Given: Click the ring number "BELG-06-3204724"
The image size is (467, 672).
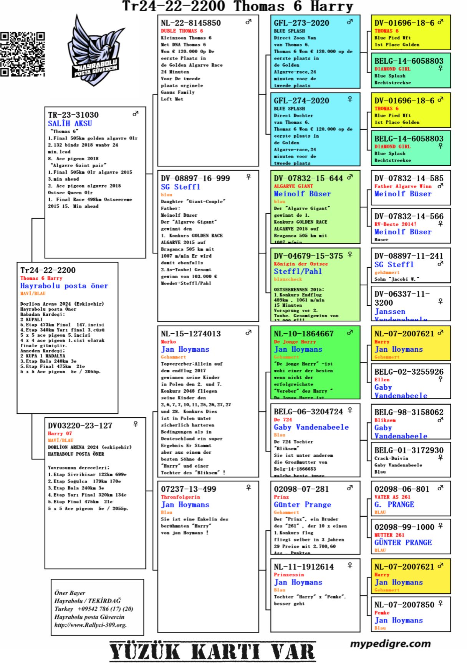Looking at the screenshot, I should (308, 412).
